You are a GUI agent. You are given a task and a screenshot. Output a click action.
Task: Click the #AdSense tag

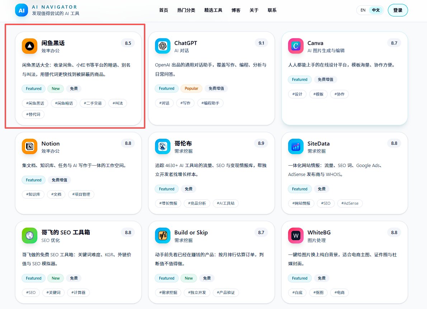[350, 203]
